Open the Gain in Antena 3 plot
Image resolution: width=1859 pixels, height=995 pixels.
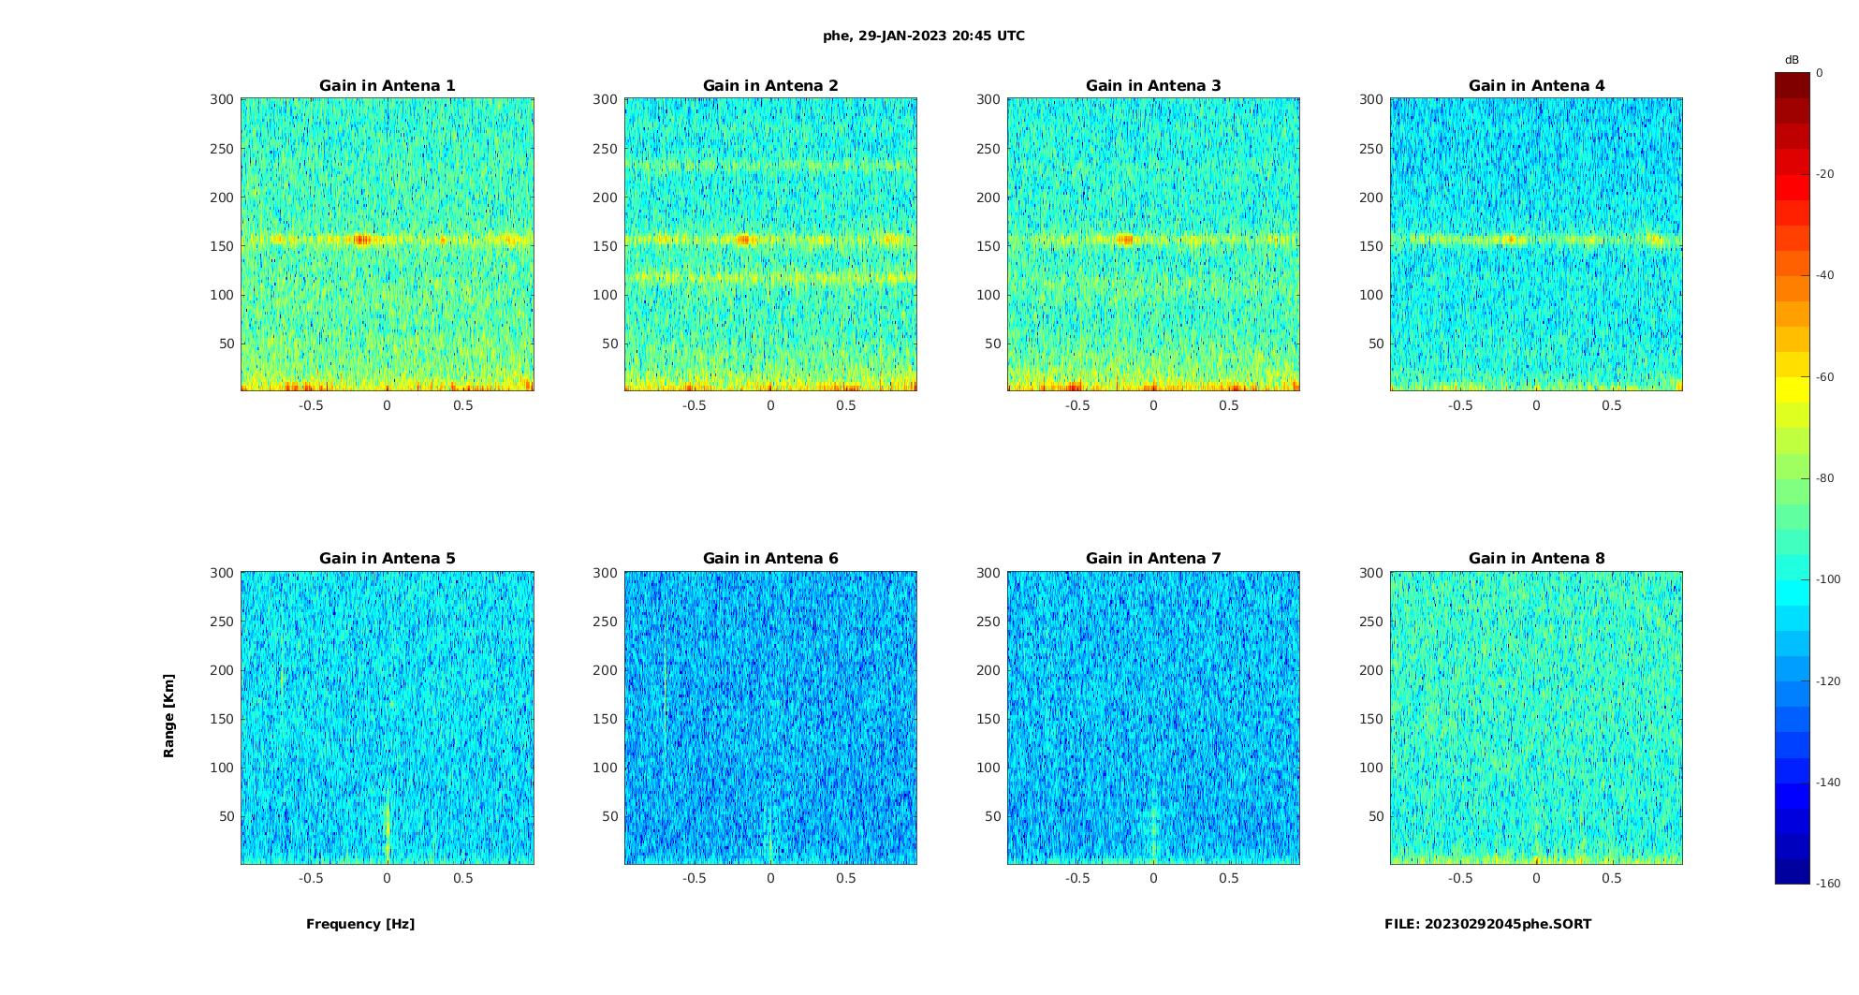click(x=1153, y=244)
